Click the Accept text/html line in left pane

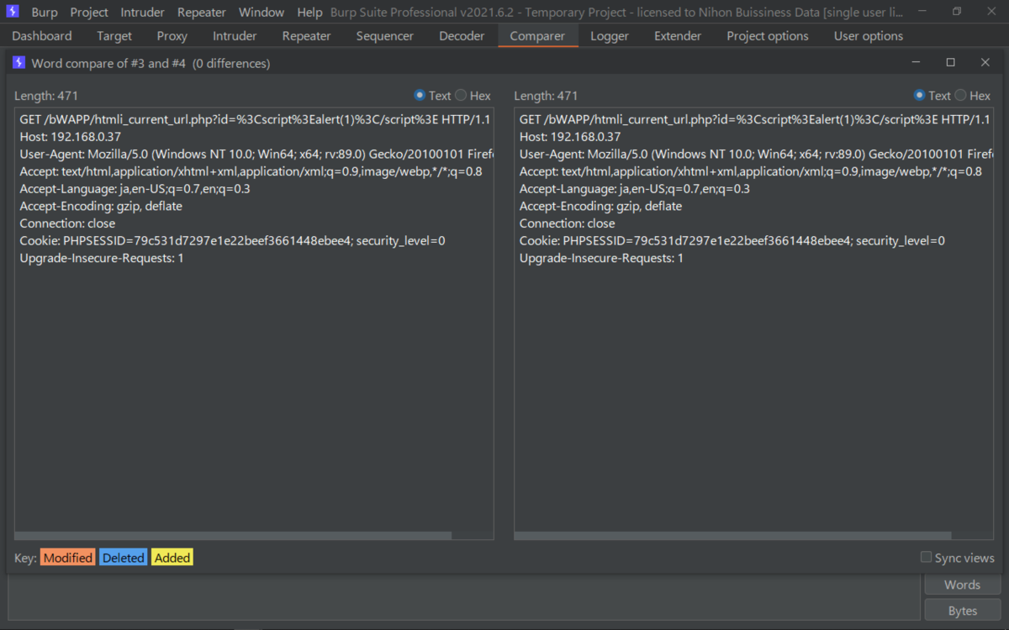251,171
